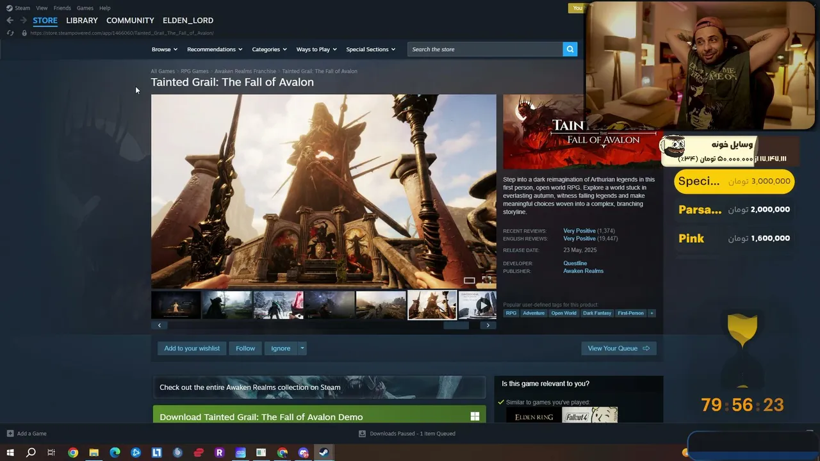Viewport: 820px width, 461px height.
Task: Open the Awaken Realms Franchise breadcrumb
Action: point(245,71)
